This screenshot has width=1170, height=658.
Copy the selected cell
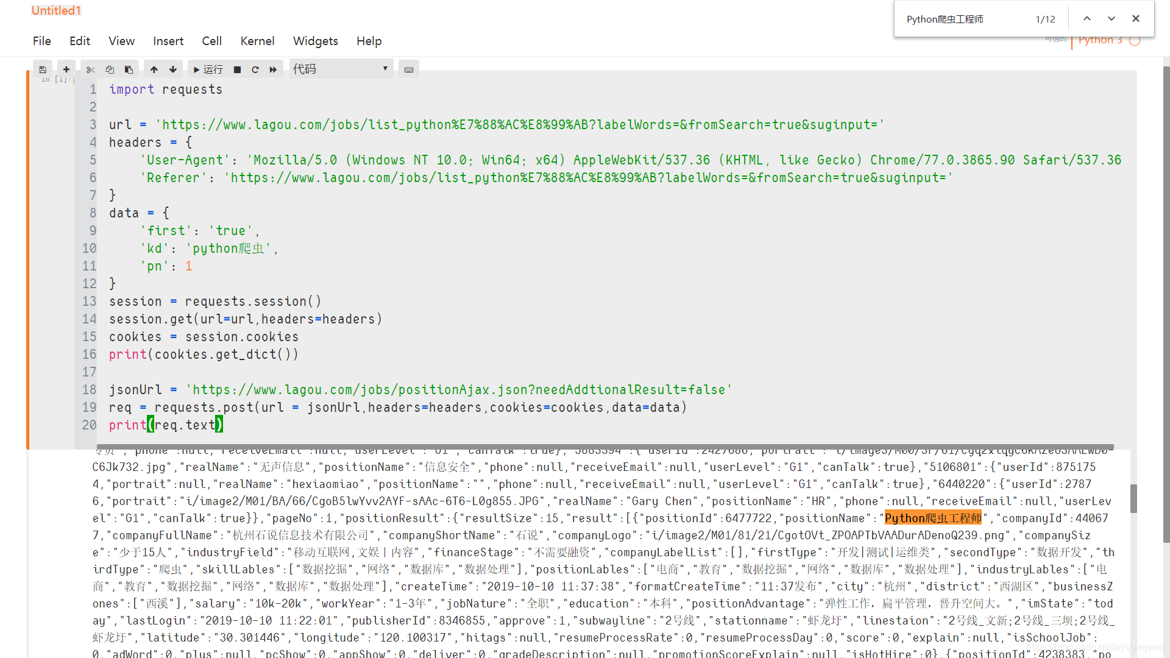[x=110, y=69]
